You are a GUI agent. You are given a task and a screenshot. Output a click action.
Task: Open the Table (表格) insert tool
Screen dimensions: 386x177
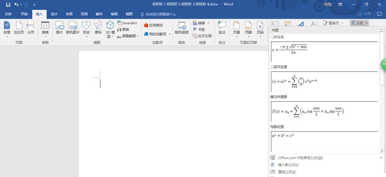click(45, 28)
